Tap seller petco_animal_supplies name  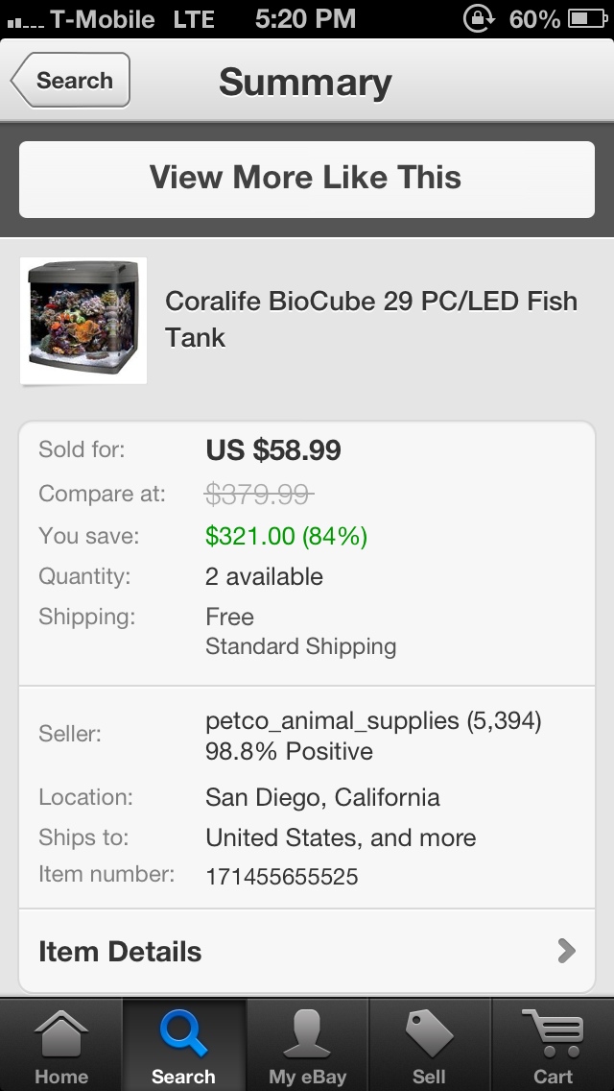click(x=332, y=720)
